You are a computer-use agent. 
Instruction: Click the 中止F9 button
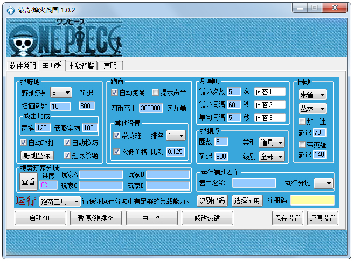[152, 218]
